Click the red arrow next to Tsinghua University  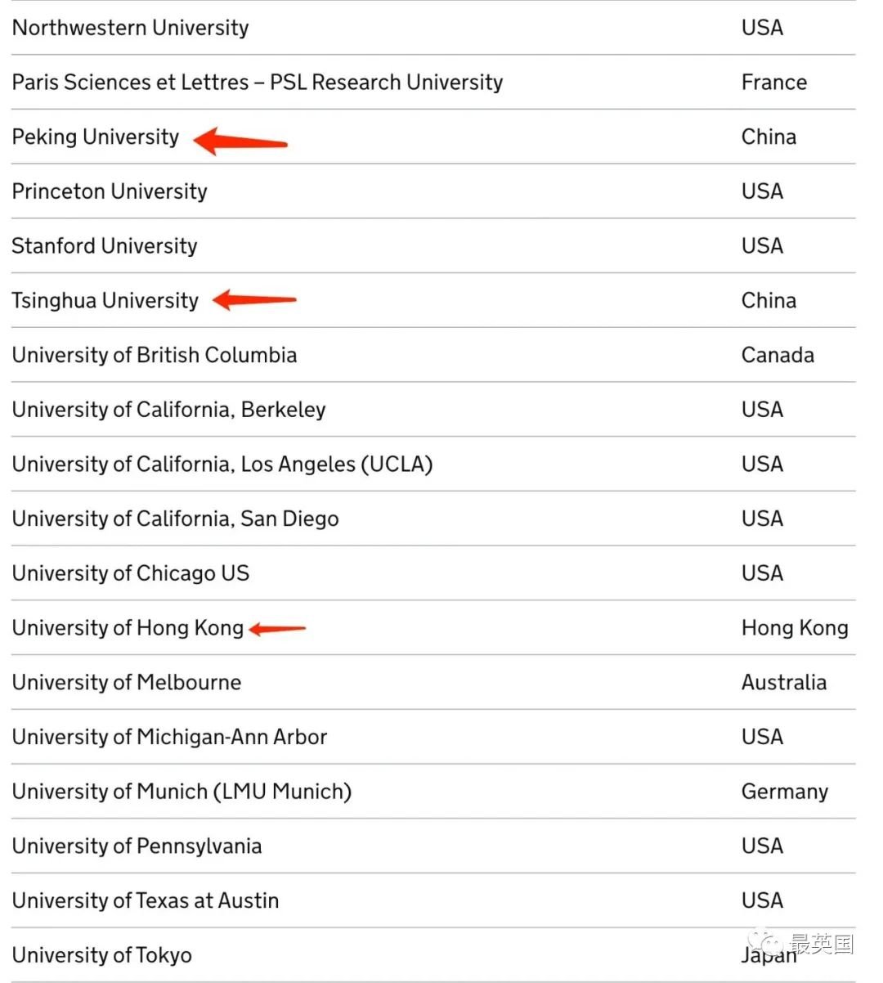[x=254, y=299]
